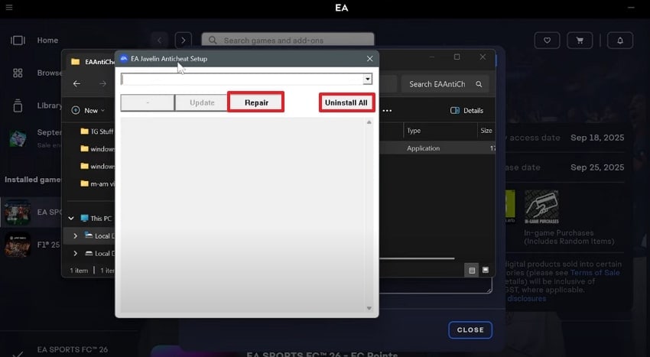Click the Sep 18, 2025 access date text
Image resolution: width=650 pixels, height=357 pixels.
597,138
